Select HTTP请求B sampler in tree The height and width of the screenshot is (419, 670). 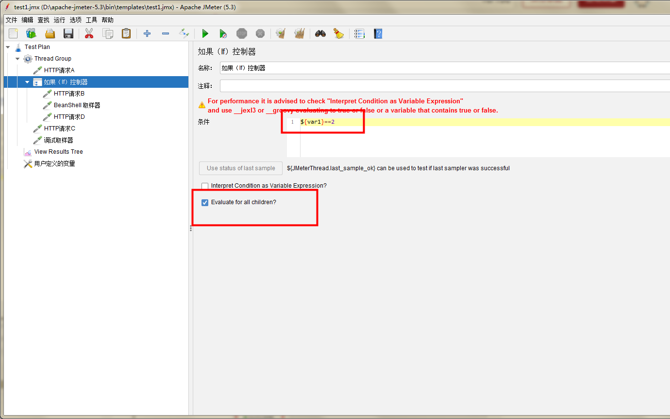point(69,94)
